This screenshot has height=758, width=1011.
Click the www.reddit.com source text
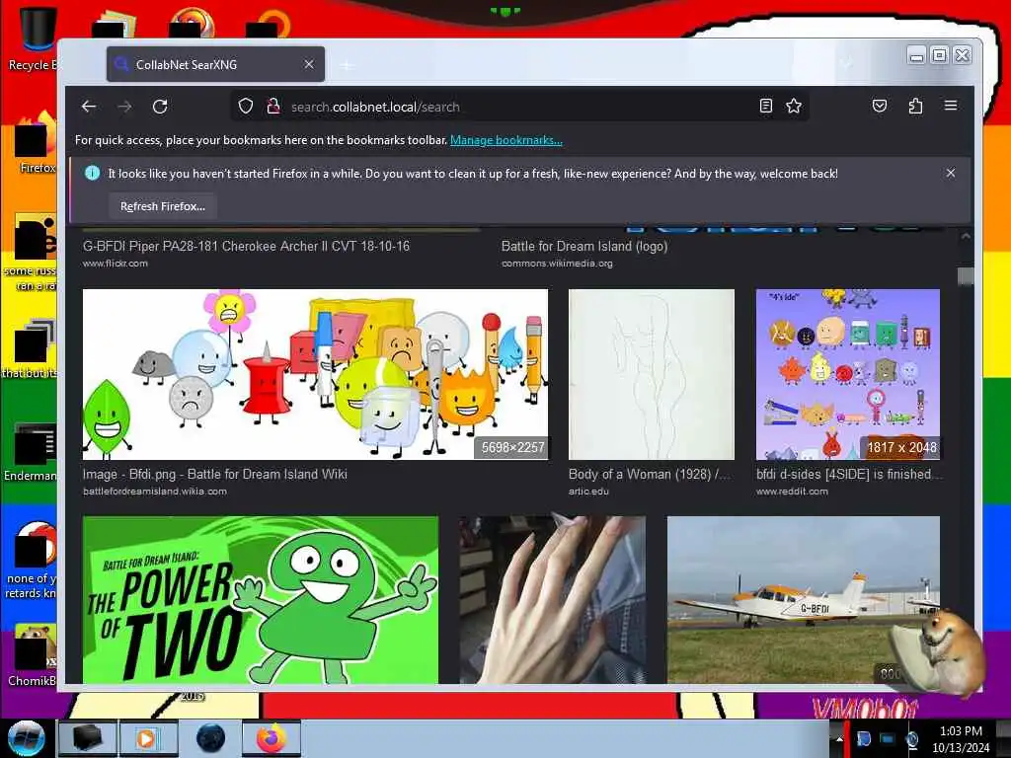click(x=792, y=492)
